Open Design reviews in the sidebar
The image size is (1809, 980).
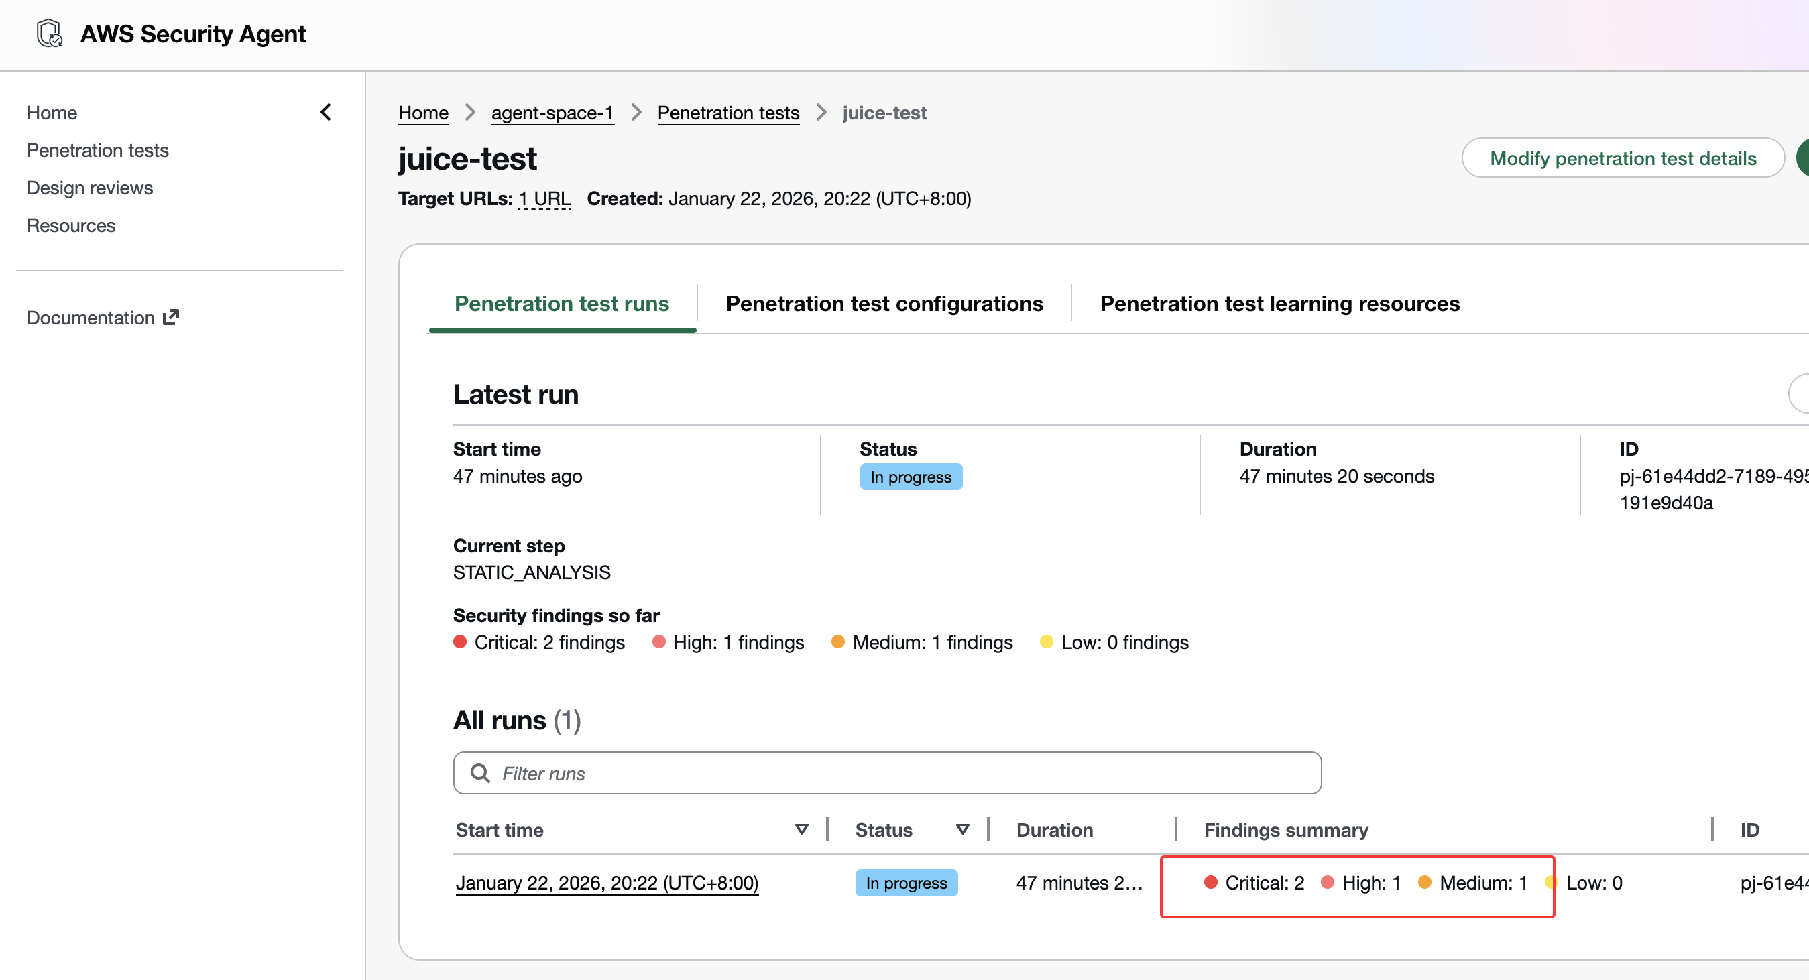90,188
